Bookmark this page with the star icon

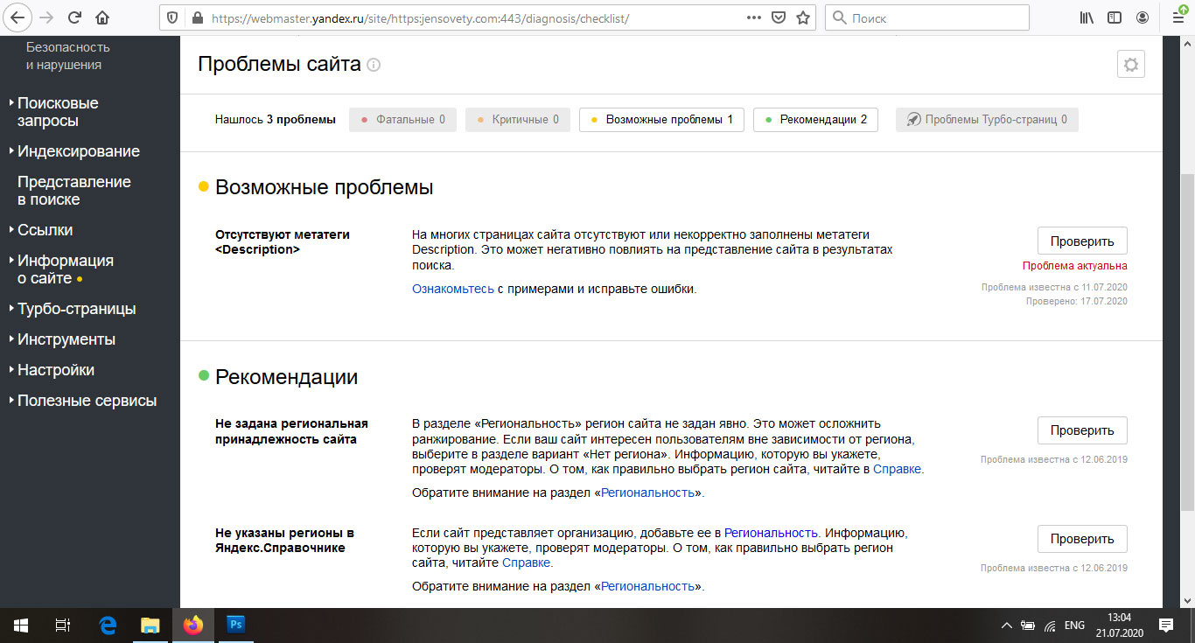coord(803,17)
